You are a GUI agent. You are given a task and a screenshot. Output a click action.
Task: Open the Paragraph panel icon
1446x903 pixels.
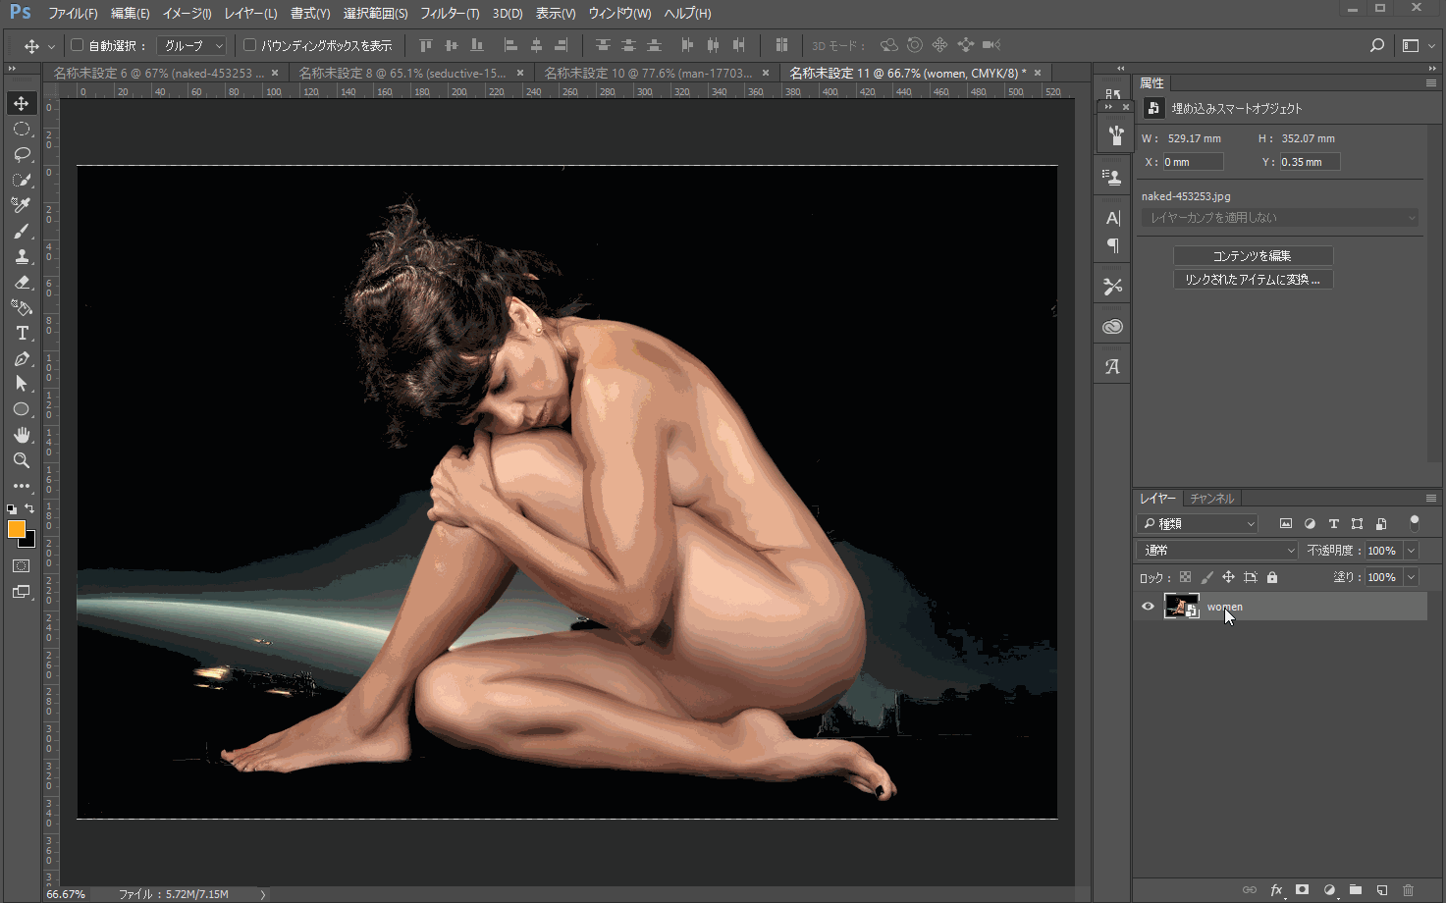pyautogui.click(x=1112, y=245)
